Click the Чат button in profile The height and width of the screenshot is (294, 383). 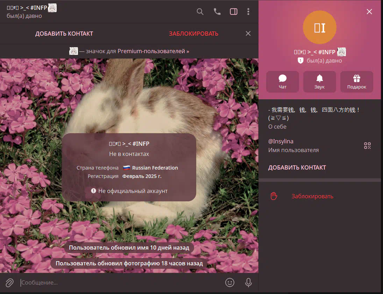[283, 82]
